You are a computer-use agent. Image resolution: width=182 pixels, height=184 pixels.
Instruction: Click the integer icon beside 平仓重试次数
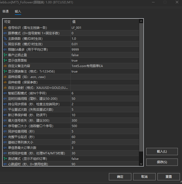(x=5, y=110)
